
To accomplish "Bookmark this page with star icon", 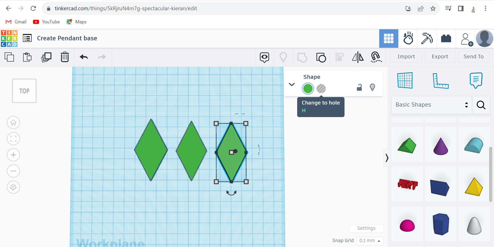I will 433,8.
